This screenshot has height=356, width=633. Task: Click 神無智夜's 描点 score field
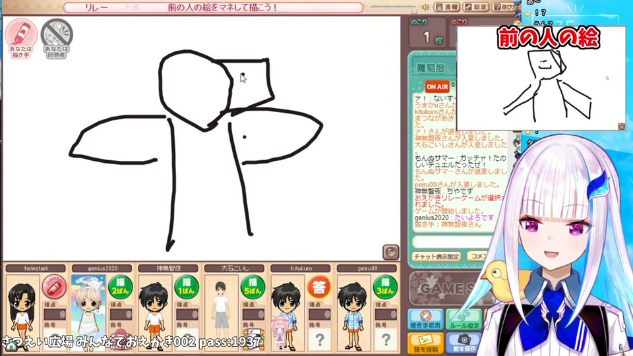click(x=187, y=314)
